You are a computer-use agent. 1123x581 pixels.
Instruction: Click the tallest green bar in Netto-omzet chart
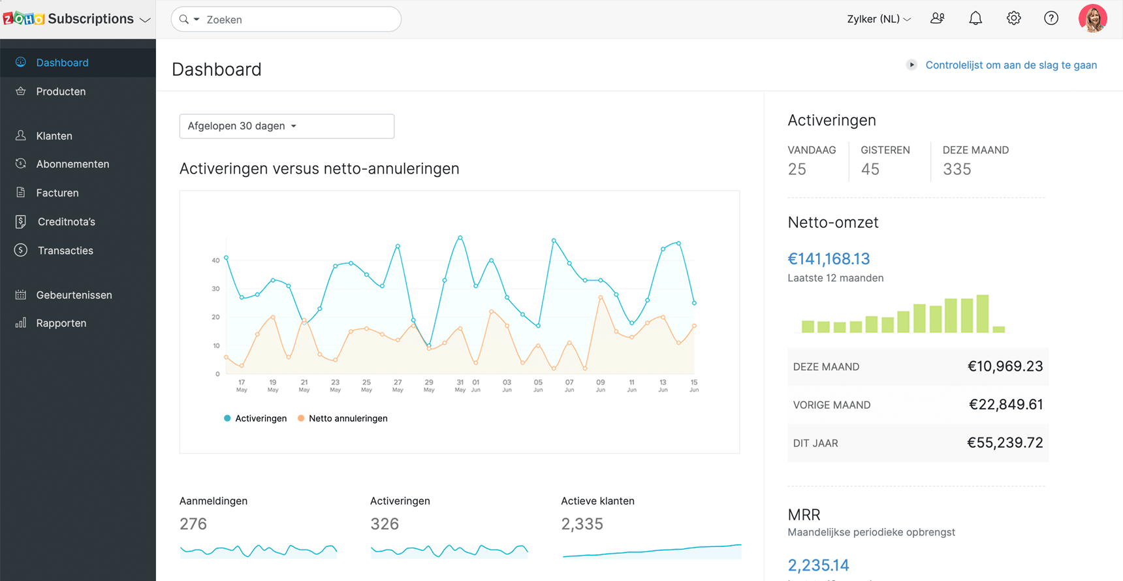(x=983, y=314)
